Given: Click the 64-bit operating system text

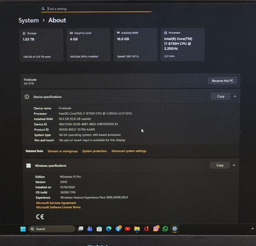Looking at the screenshot, I should [x=90, y=135].
